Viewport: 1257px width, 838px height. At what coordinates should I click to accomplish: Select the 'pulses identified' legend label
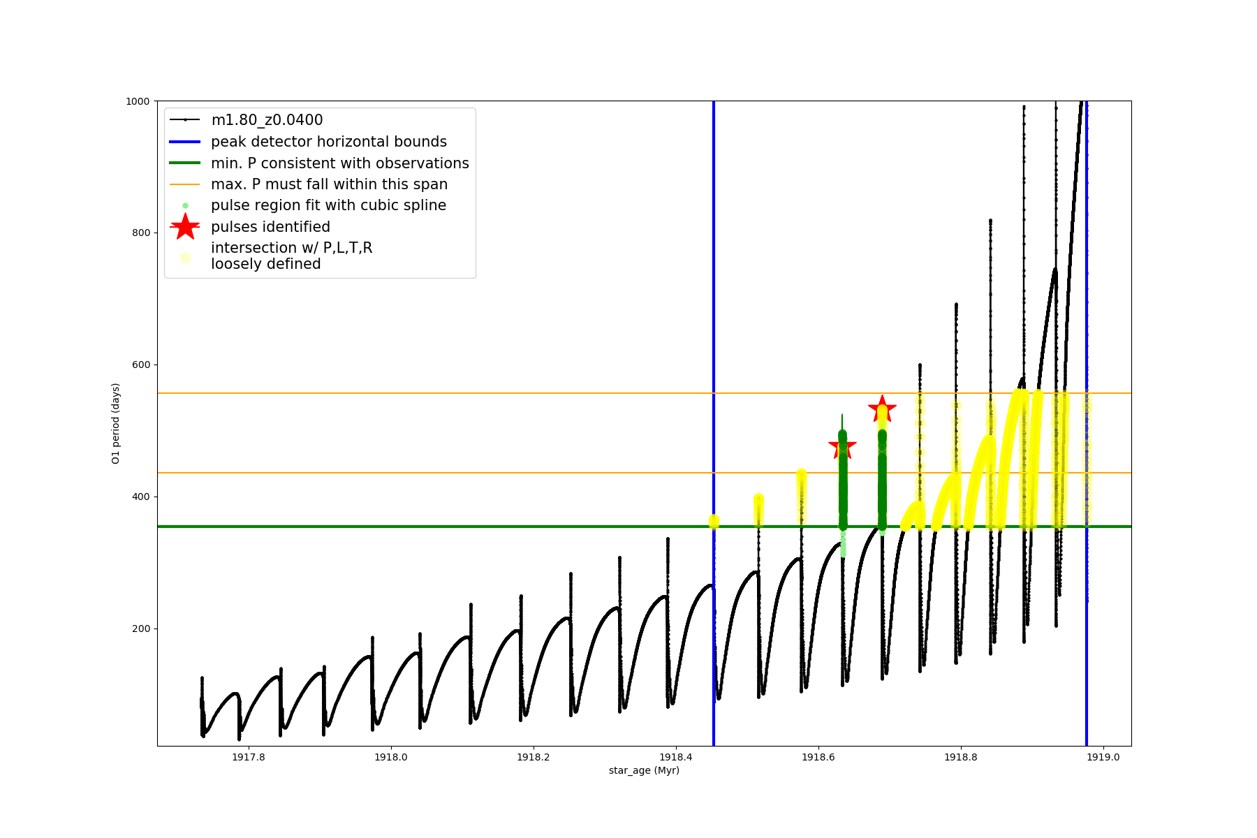point(270,227)
